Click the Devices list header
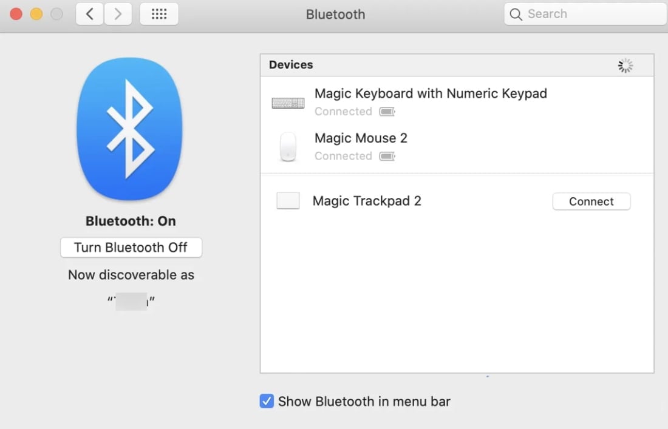 (457, 65)
